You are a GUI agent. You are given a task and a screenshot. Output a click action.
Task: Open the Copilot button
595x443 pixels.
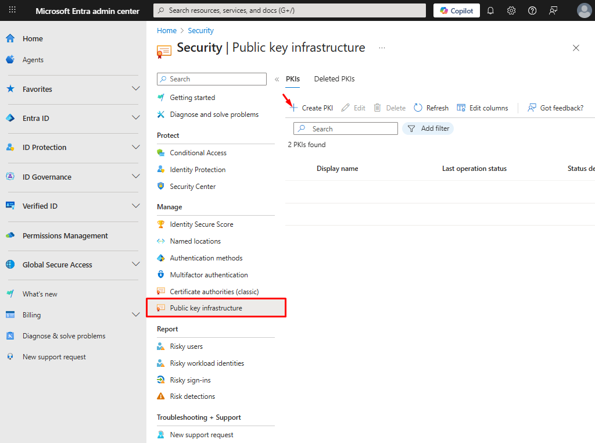tap(456, 10)
